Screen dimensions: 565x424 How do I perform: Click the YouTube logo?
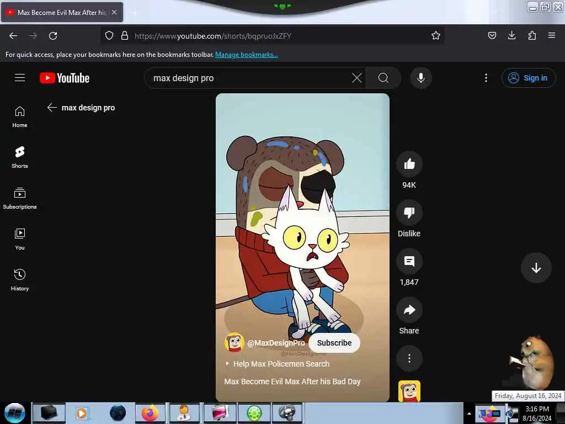65,78
